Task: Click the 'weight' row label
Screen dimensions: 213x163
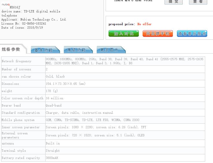Action: tap(7, 91)
